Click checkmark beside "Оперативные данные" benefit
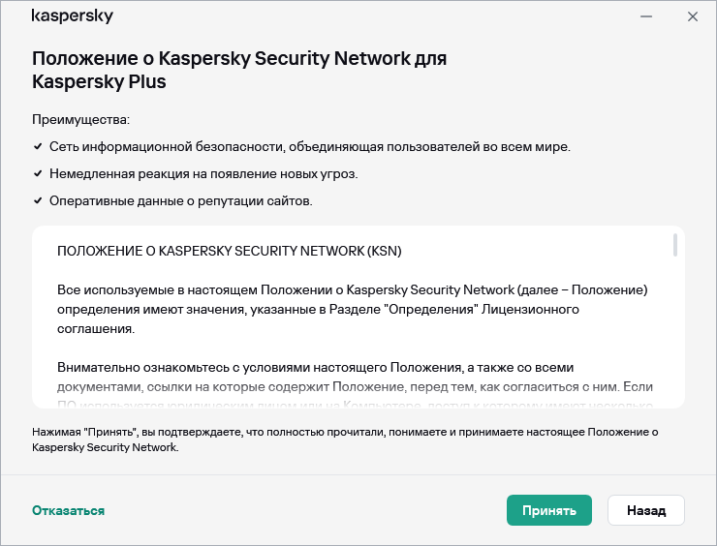 [x=38, y=201]
